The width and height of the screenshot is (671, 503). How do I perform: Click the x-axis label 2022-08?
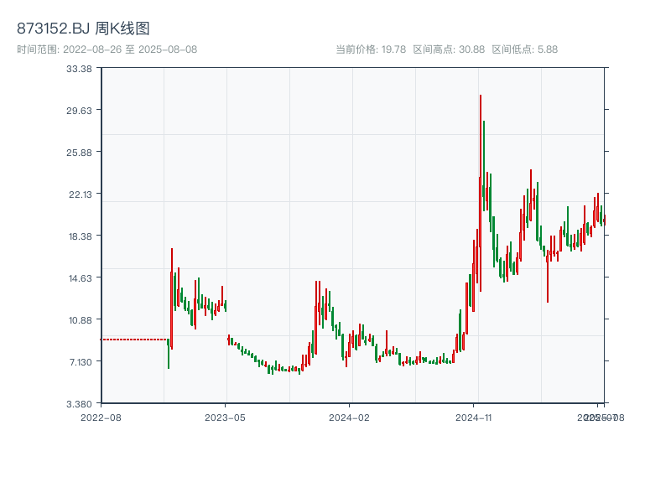pos(101,417)
